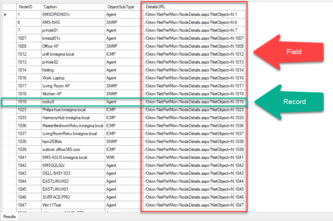Select the Win11Test caption cell
Image resolution: width=333 pixels, height=221 pixels.
point(73,205)
